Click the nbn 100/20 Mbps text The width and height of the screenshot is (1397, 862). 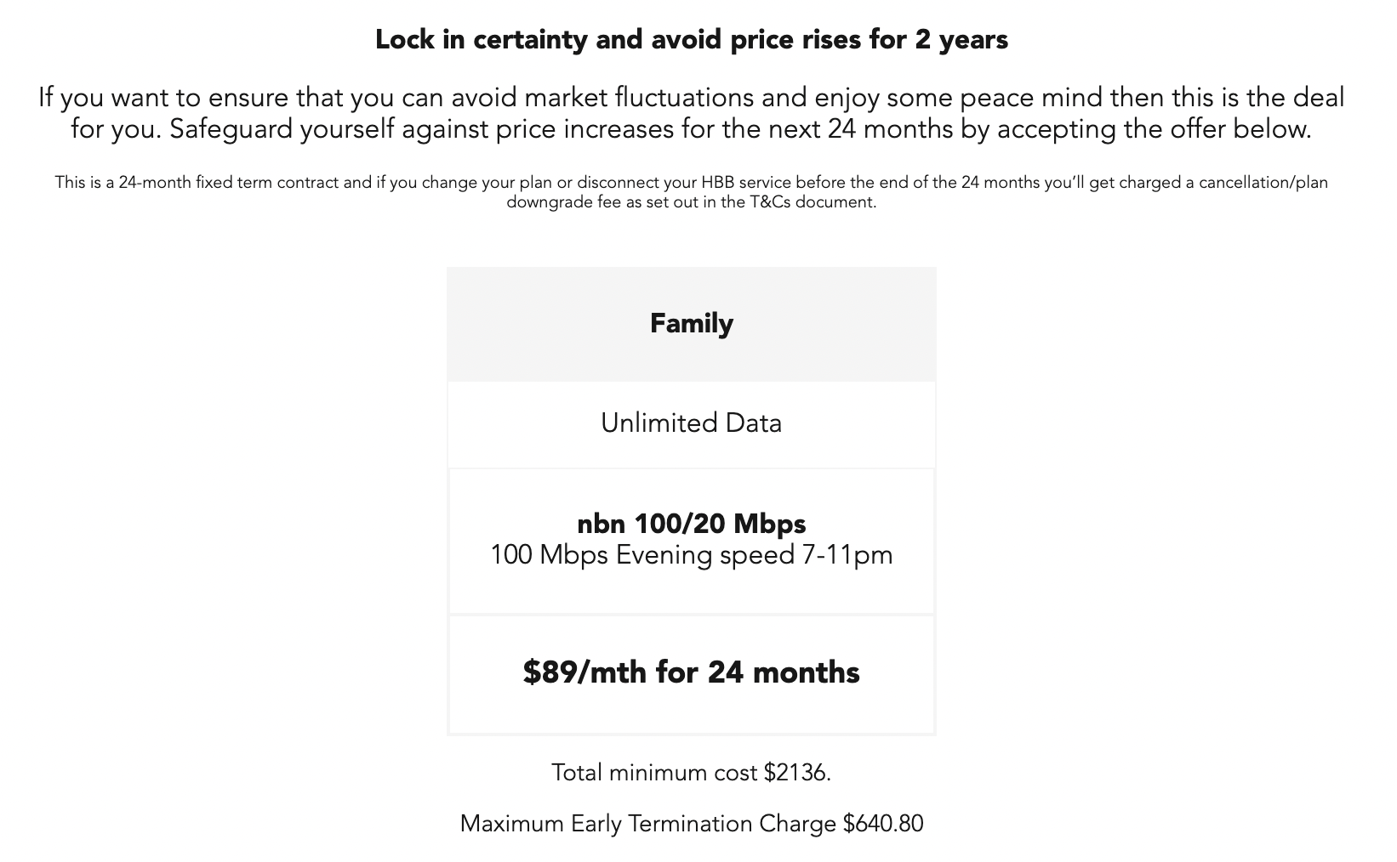click(691, 523)
